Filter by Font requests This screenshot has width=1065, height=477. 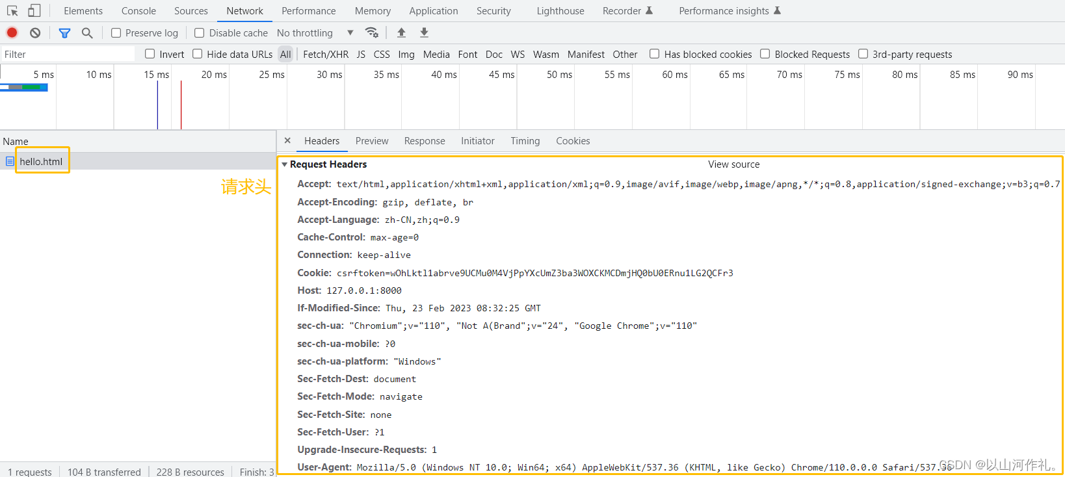pyautogui.click(x=467, y=55)
